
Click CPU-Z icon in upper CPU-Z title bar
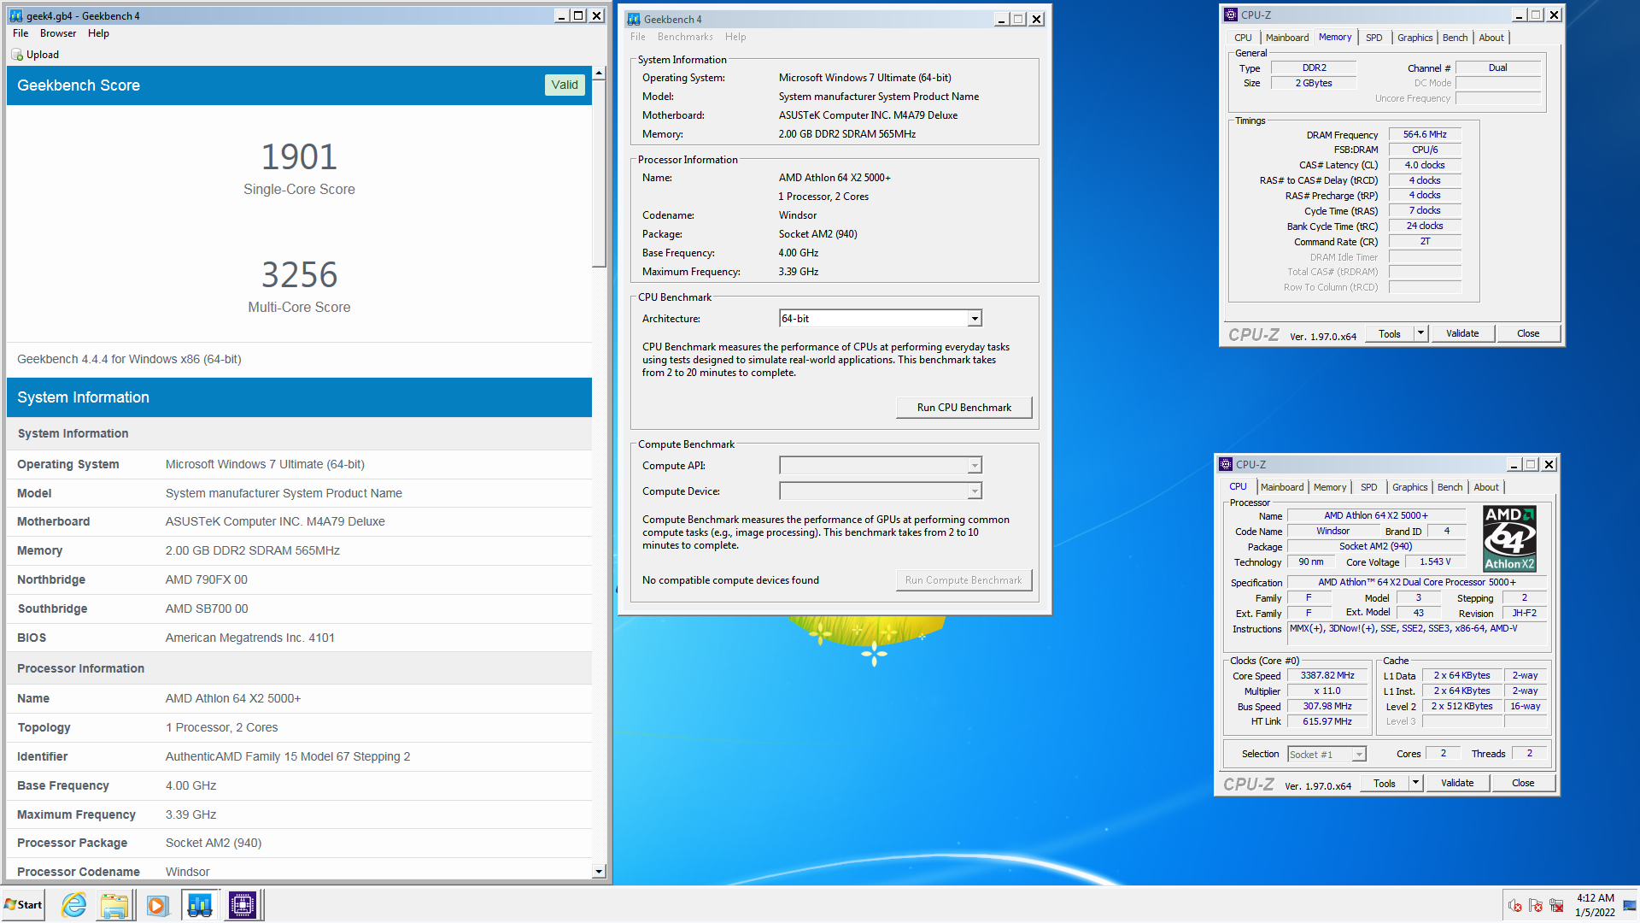(x=1231, y=15)
